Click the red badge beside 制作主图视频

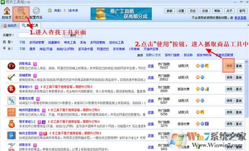pyautogui.click(x=45, y=134)
